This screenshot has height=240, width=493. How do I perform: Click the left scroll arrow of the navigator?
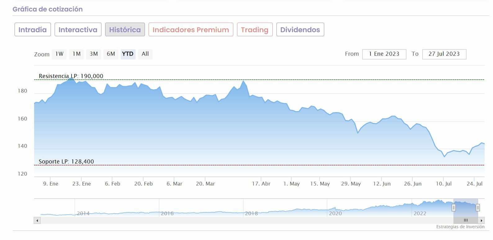(37, 220)
